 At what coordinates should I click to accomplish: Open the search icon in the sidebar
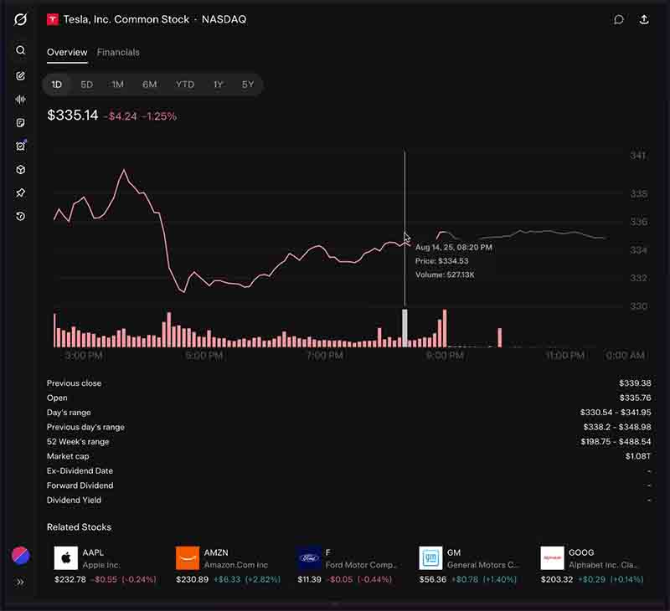coord(20,50)
